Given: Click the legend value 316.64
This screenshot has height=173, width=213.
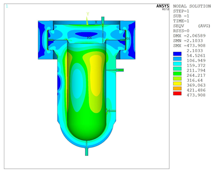Looking at the screenshot, I should click(195, 80).
